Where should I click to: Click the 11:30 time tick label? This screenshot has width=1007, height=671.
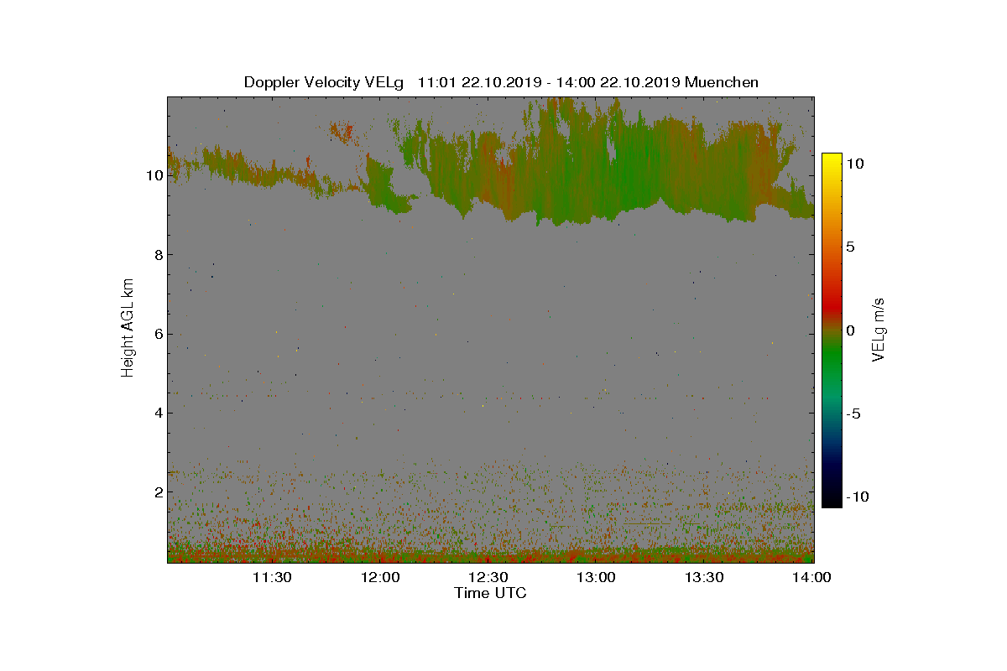272,577
